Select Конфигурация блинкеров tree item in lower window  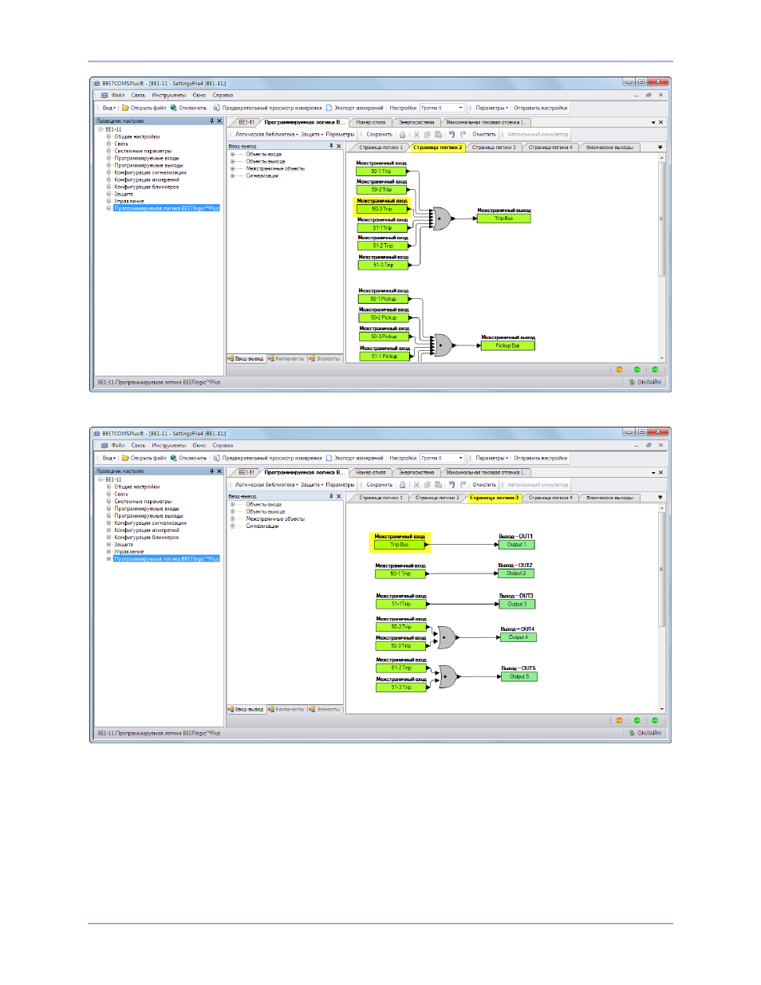pos(146,537)
